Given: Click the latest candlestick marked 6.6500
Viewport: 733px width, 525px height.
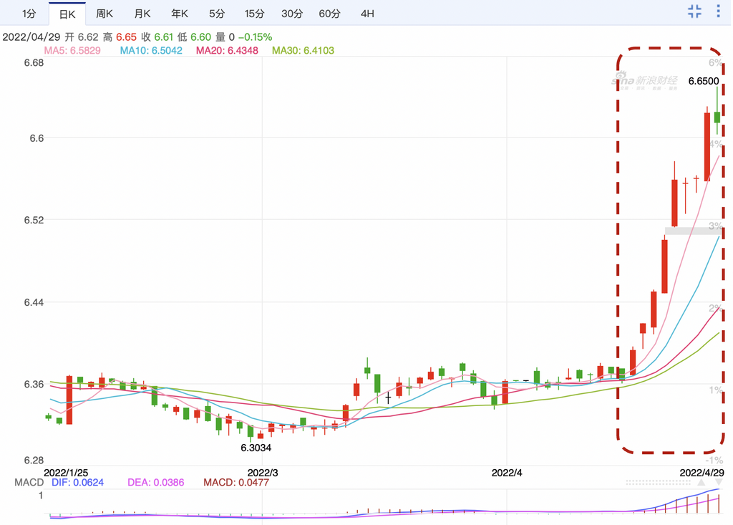Looking at the screenshot, I should click(x=717, y=117).
